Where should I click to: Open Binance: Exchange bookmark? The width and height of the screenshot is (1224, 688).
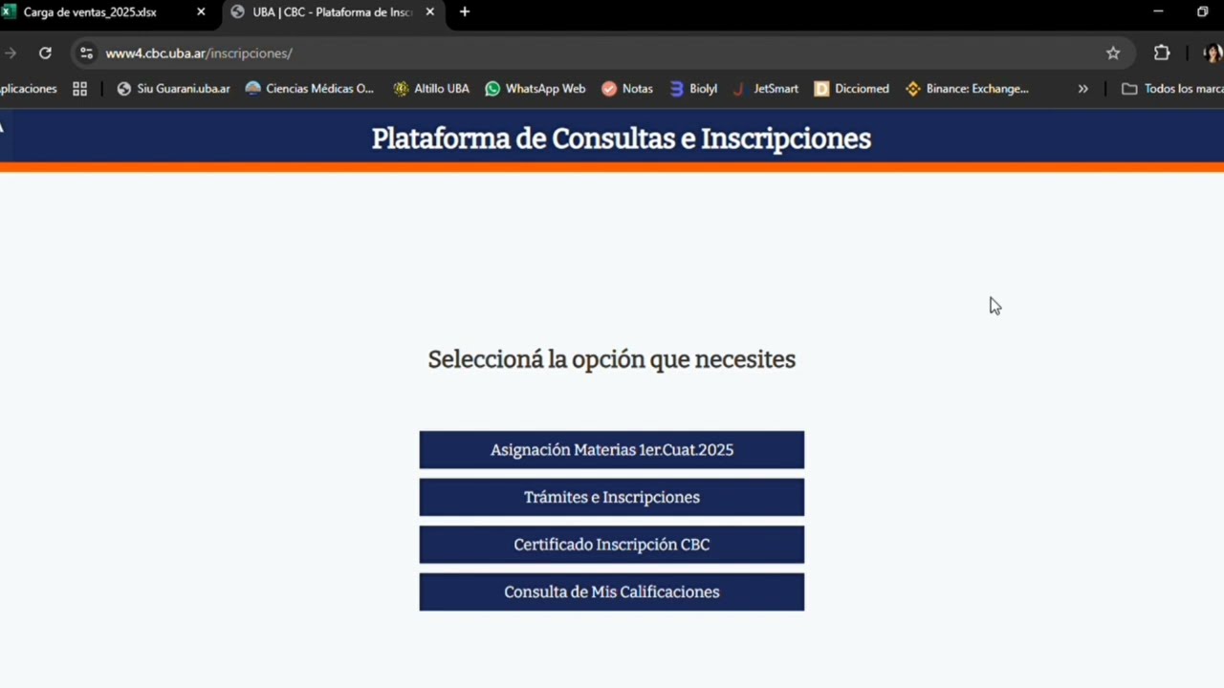pos(967,89)
